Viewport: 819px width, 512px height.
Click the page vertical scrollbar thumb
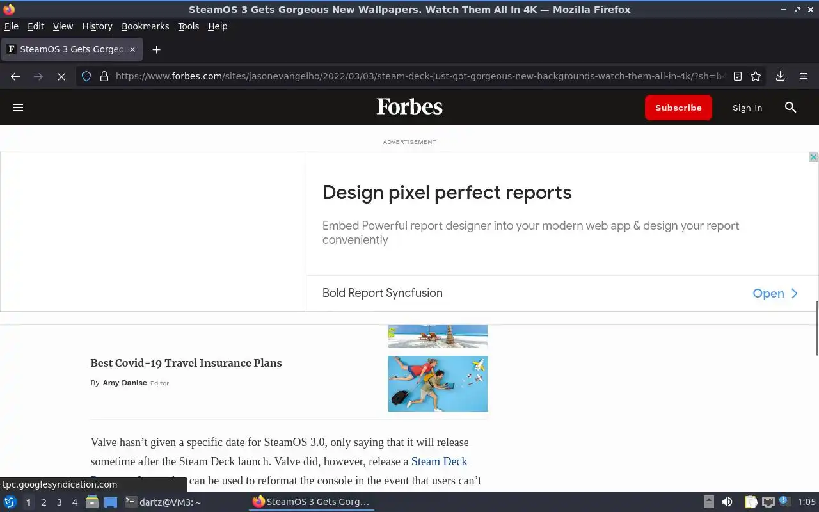tap(816, 328)
